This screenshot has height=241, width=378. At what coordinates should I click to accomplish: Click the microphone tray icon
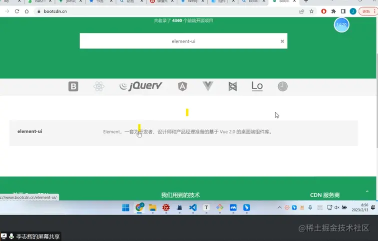310,207
